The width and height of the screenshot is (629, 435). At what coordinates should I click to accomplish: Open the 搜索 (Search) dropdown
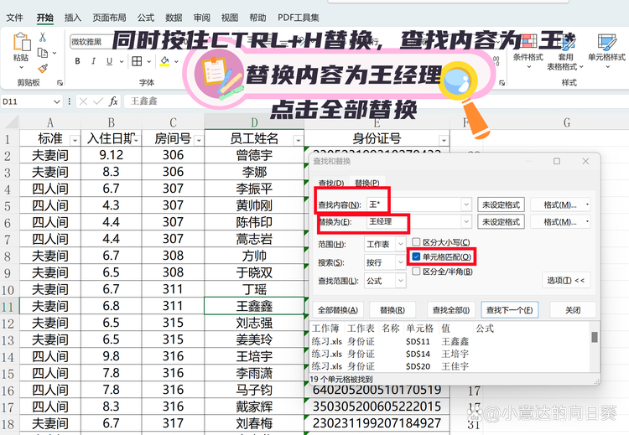(x=400, y=262)
